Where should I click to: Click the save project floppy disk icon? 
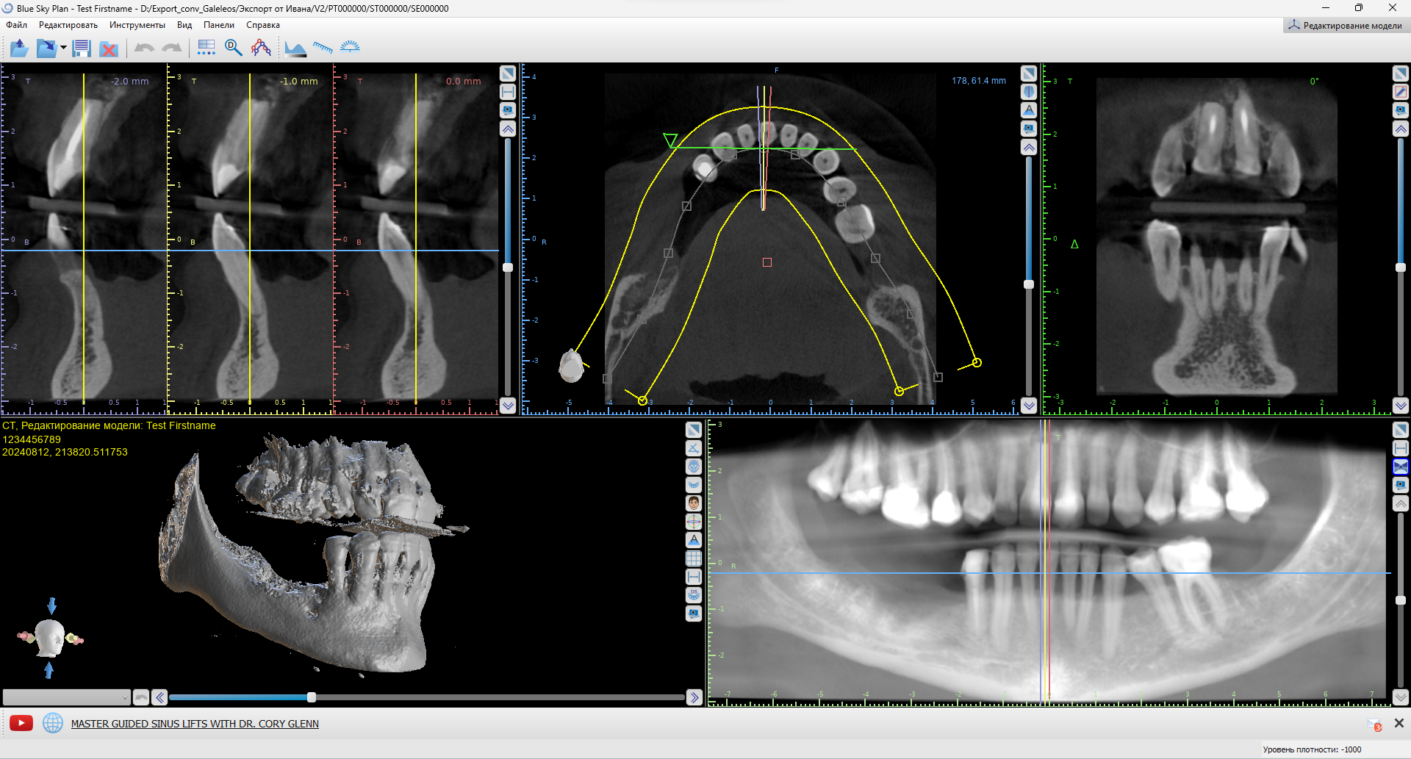[x=82, y=48]
